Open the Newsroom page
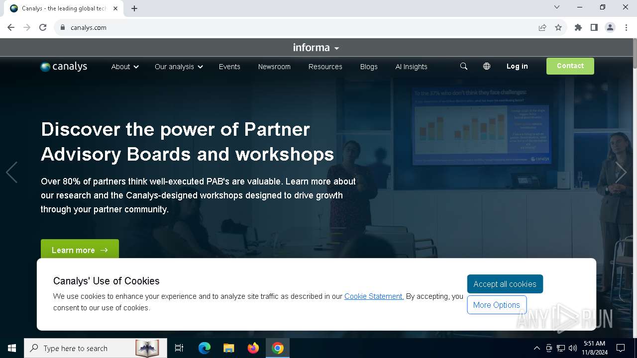The height and width of the screenshot is (358, 637). 274,67
